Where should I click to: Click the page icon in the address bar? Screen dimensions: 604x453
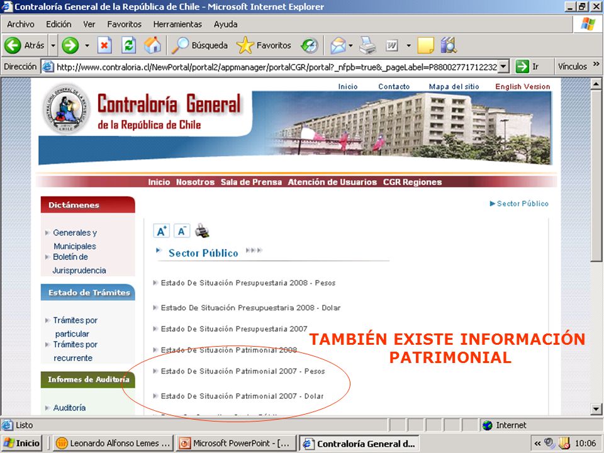[48, 67]
